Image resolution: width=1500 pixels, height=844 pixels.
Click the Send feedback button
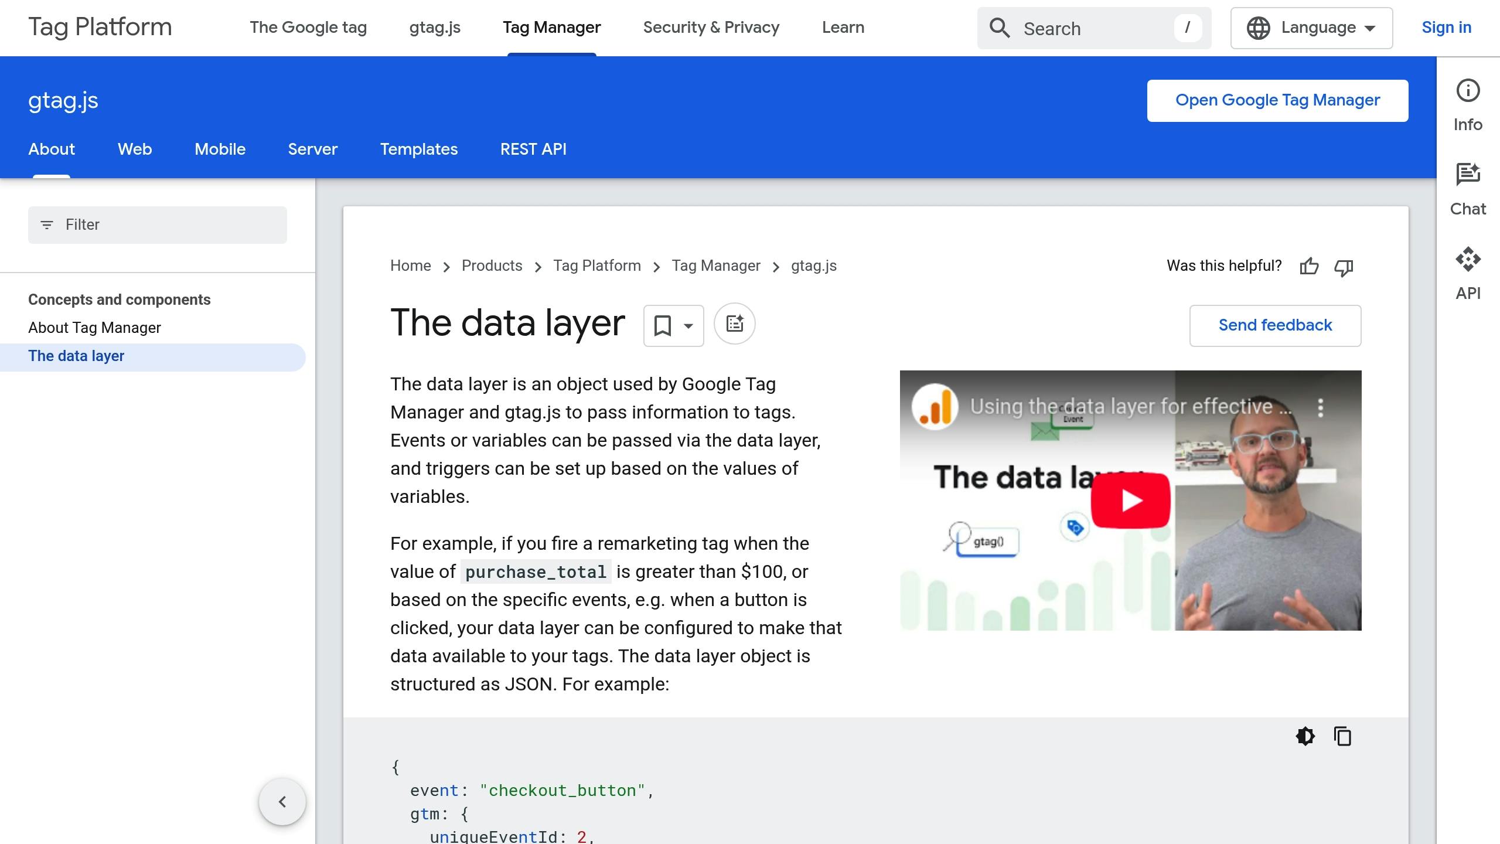pos(1276,326)
